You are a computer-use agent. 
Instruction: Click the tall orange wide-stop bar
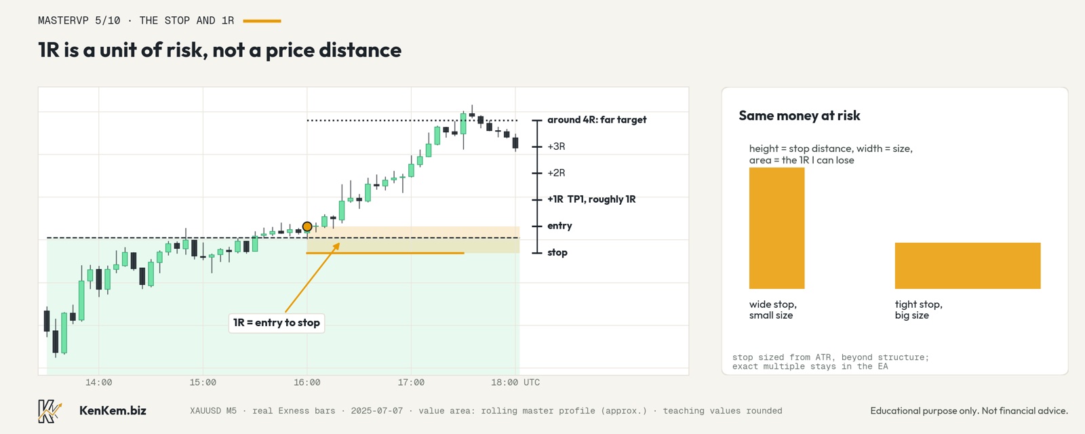pos(777,229)
